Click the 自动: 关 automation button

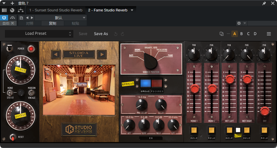coord(8,23)
